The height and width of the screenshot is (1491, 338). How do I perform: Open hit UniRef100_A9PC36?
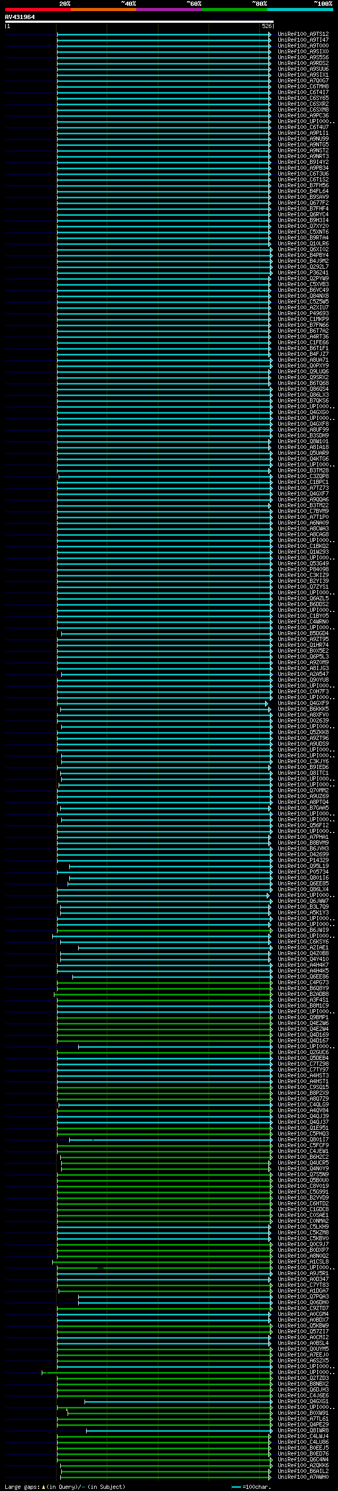(x=303, y=116)
